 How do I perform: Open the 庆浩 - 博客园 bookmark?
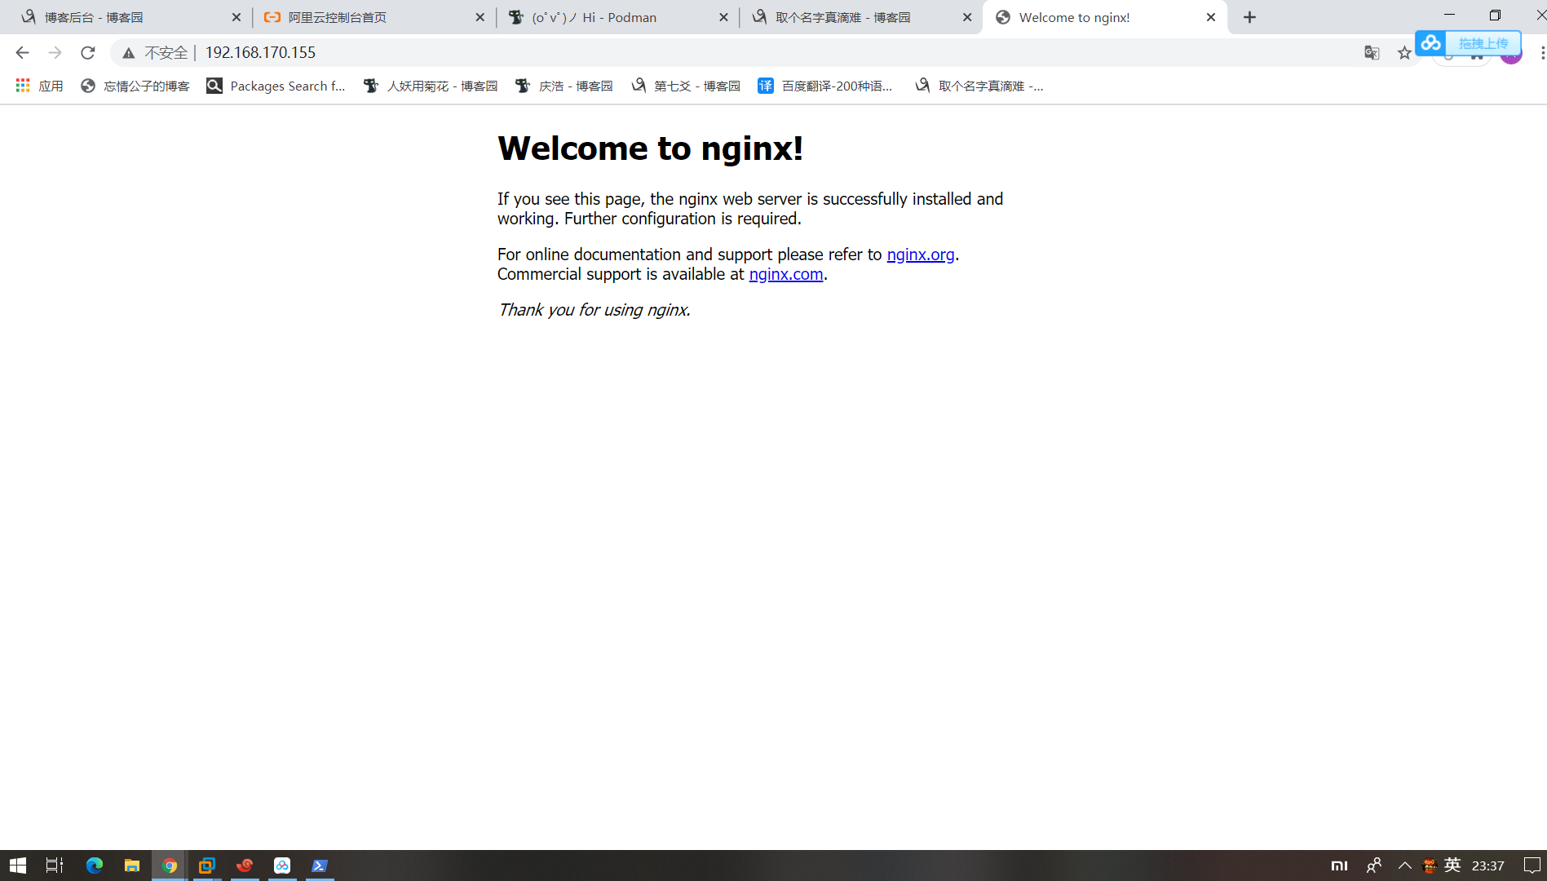tap(564, 86)
